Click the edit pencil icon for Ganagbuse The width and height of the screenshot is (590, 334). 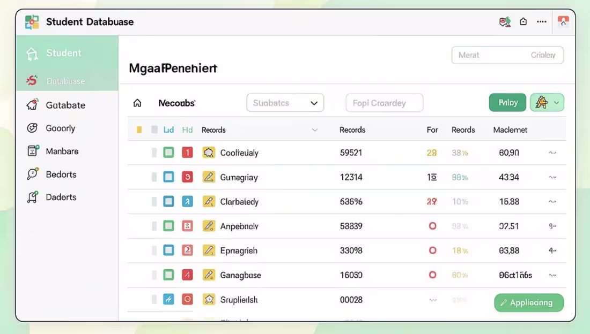(x=209, y=275)
